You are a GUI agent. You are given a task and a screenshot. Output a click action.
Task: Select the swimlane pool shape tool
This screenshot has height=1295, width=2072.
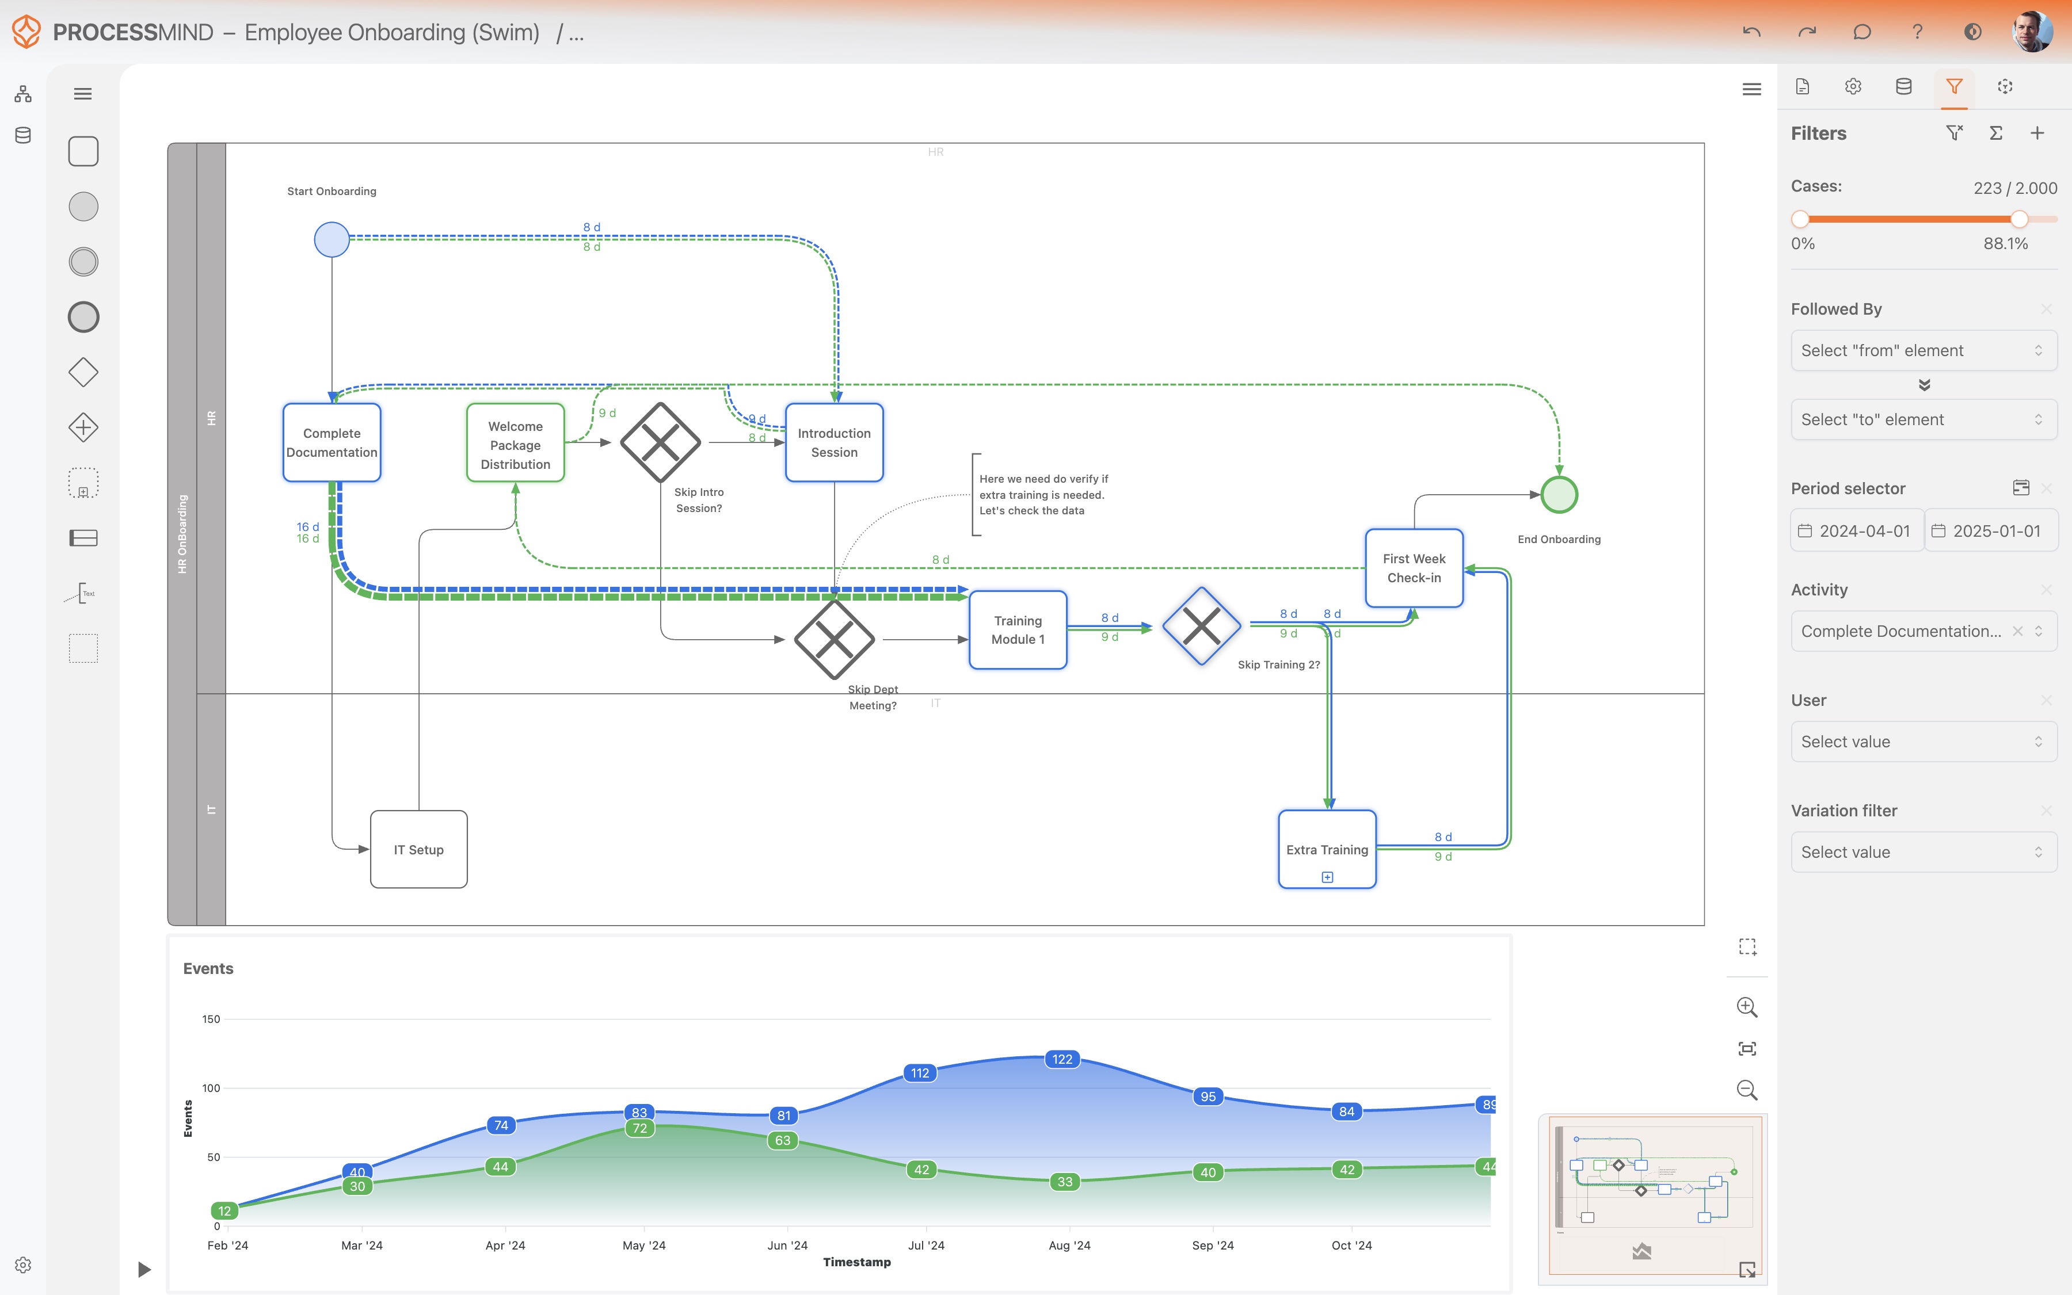83,538
